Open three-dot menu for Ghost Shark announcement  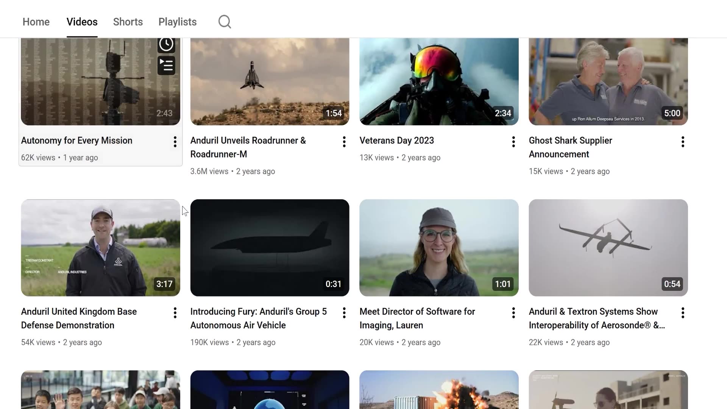pos(683,142)
